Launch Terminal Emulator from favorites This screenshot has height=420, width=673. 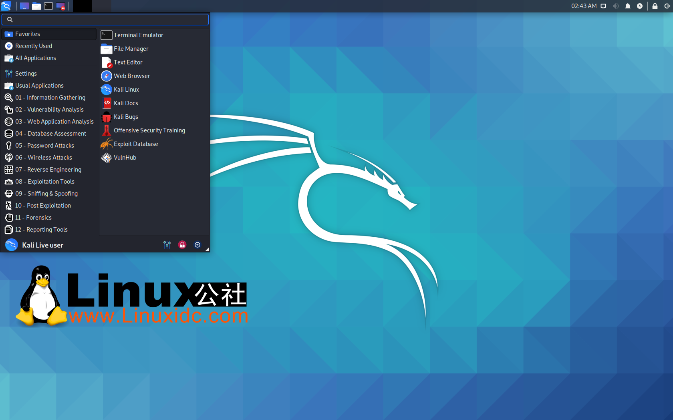point(154,35)
